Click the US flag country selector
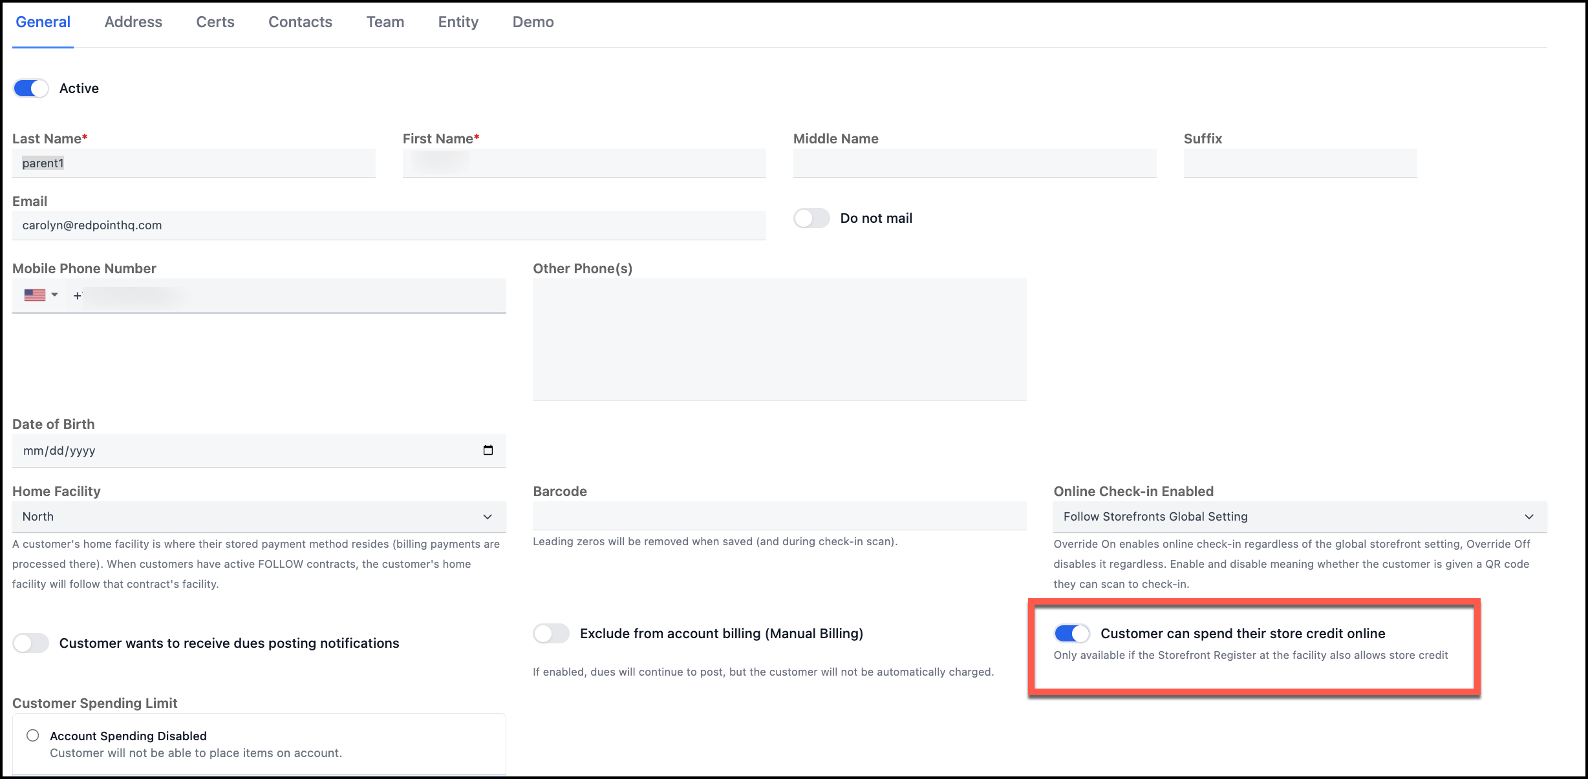 coord(35,295)
